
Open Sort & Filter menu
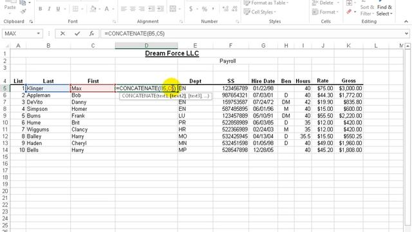coord(367,10)
